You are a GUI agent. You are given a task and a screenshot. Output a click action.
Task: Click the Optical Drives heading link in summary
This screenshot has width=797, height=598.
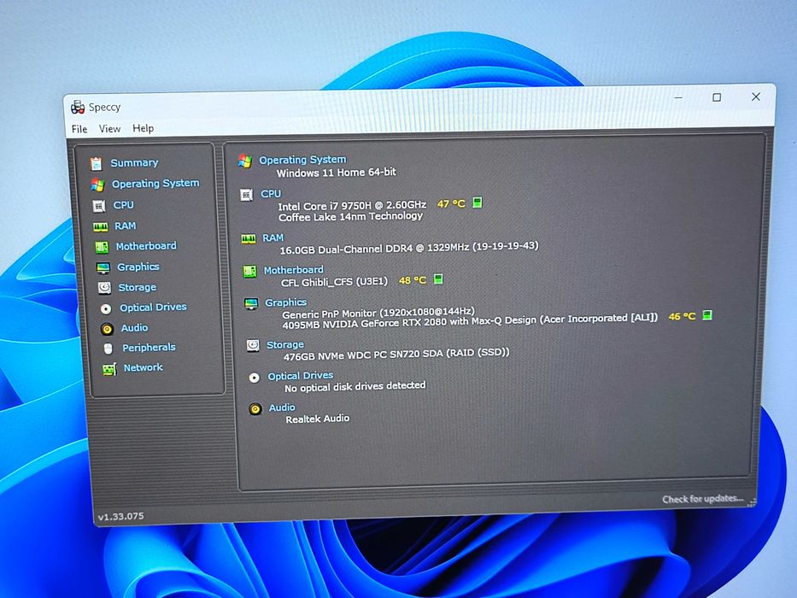click(301, 376)
